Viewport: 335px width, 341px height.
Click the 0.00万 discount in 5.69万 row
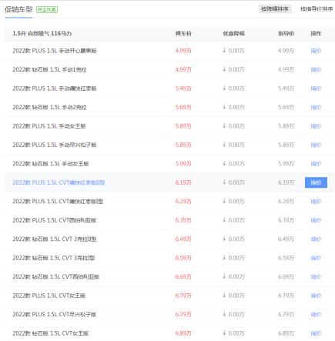(236, 107)
